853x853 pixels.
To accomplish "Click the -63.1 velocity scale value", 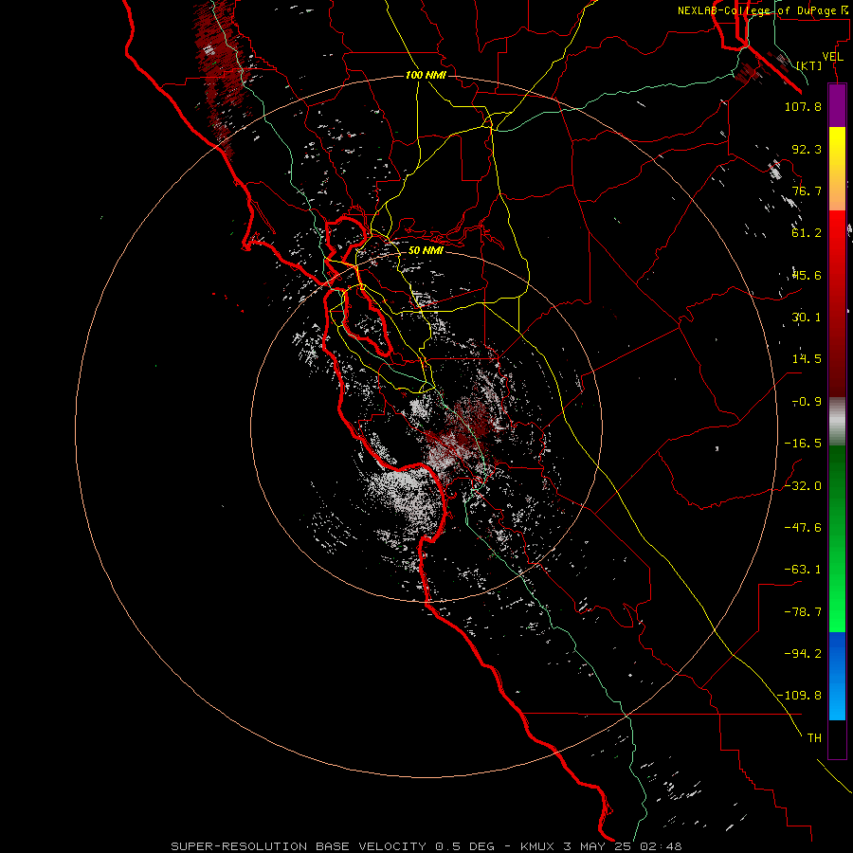I will (x=803, y=570).
